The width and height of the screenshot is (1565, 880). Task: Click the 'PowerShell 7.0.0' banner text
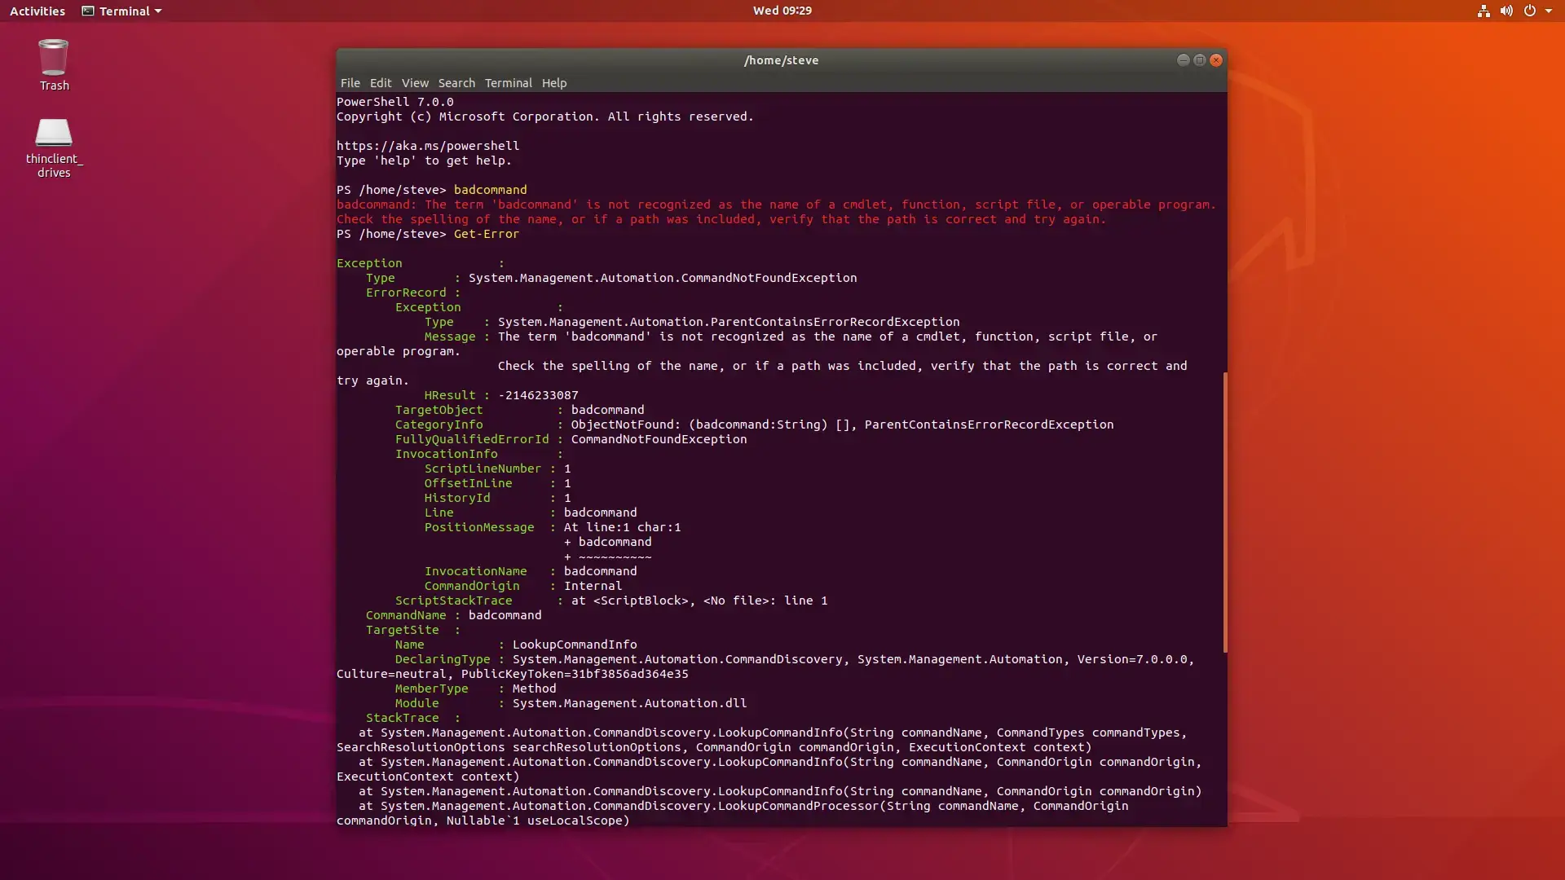[x=395, y=102]
